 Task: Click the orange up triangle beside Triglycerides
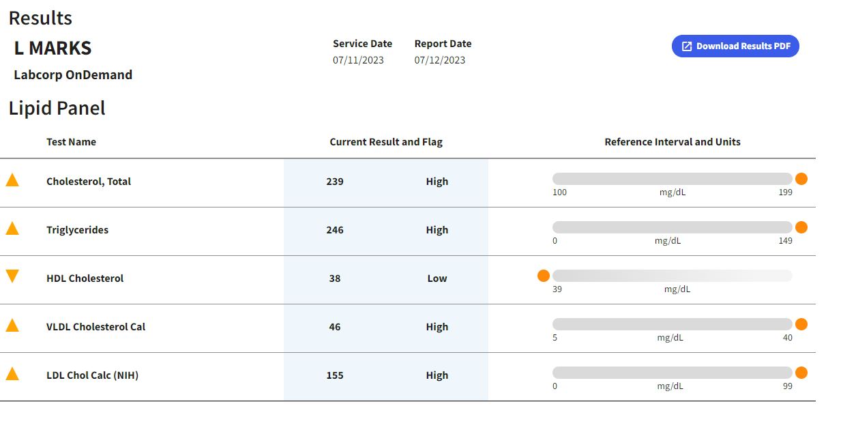pyautogui.click(x=12, y=229)
